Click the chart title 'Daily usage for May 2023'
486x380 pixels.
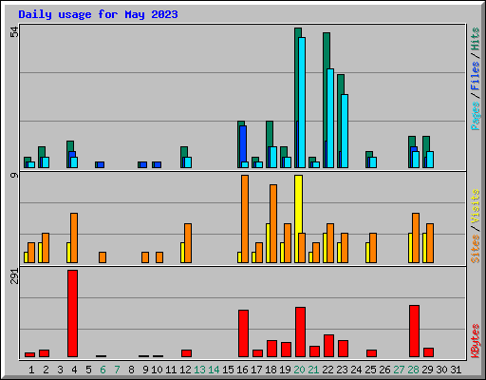coord(98,14)
